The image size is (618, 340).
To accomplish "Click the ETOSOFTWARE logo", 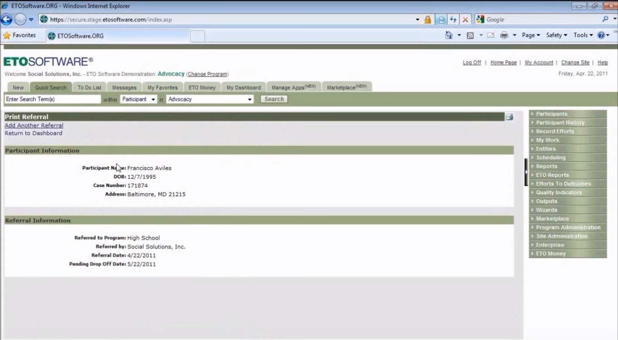I will 47,60.
